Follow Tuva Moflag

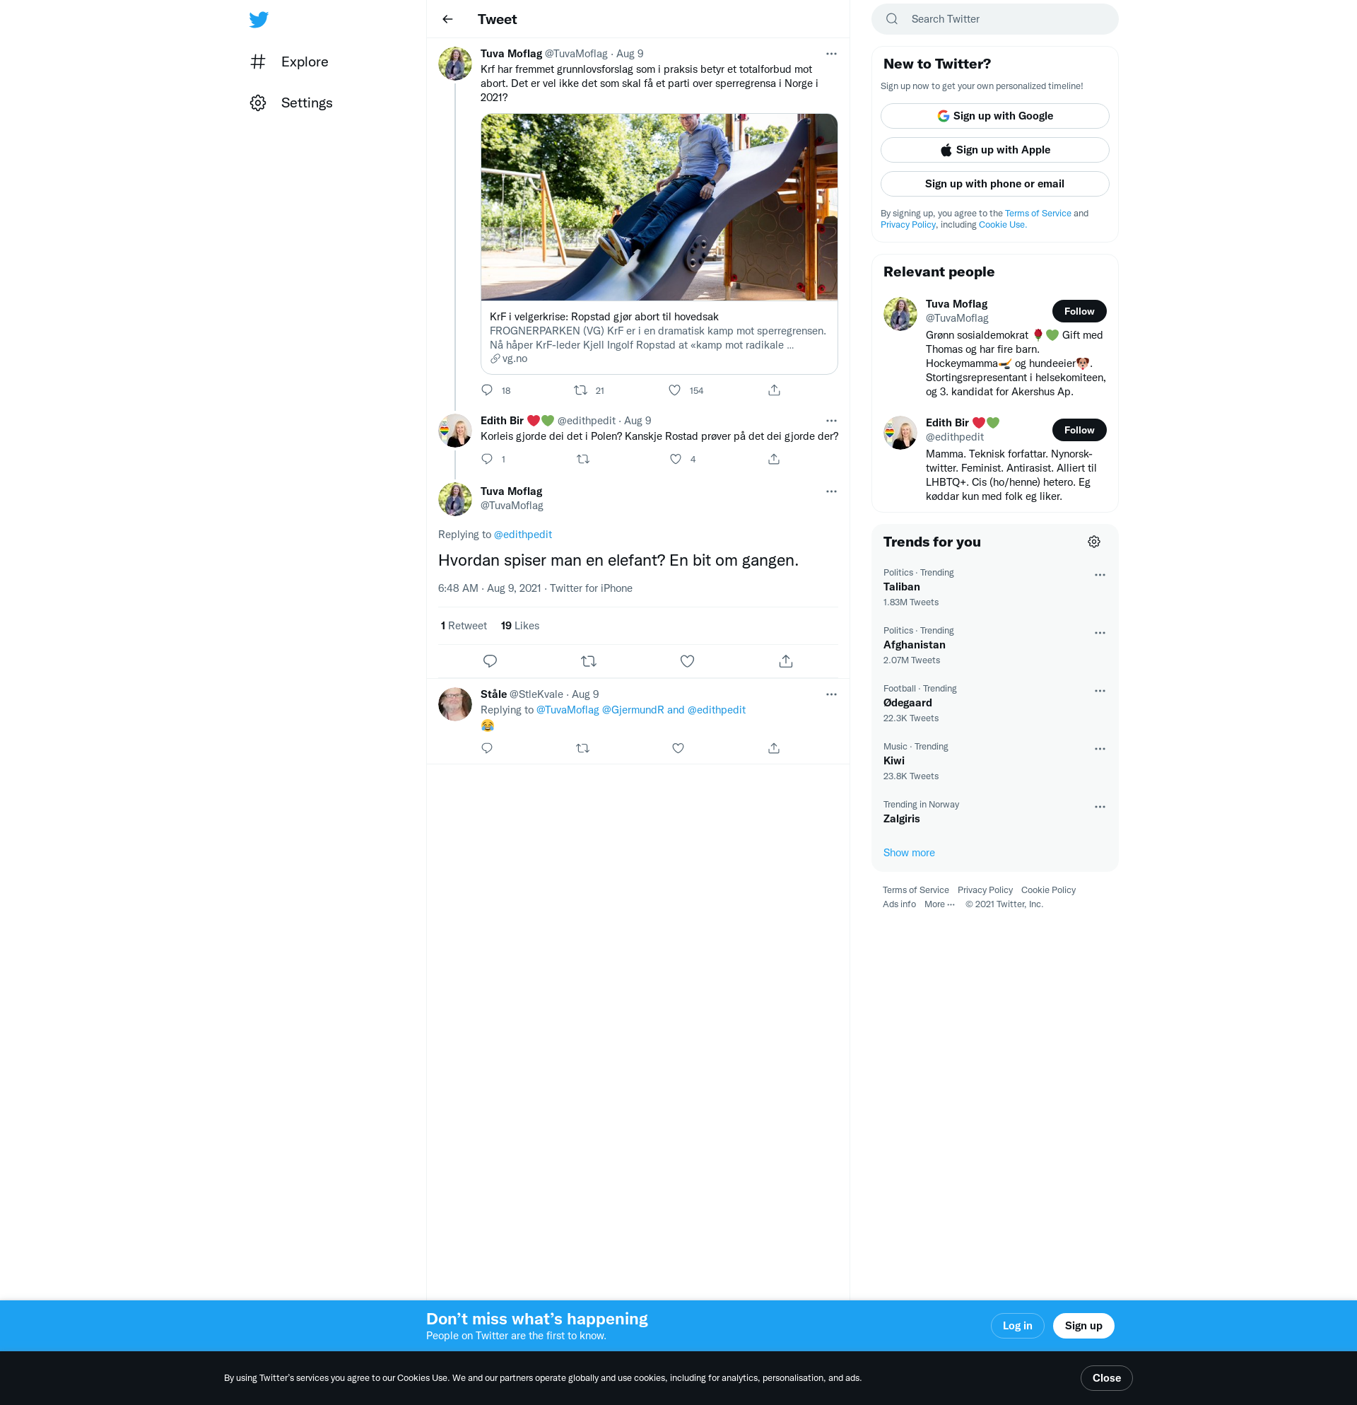click(x=1079, y=311)
